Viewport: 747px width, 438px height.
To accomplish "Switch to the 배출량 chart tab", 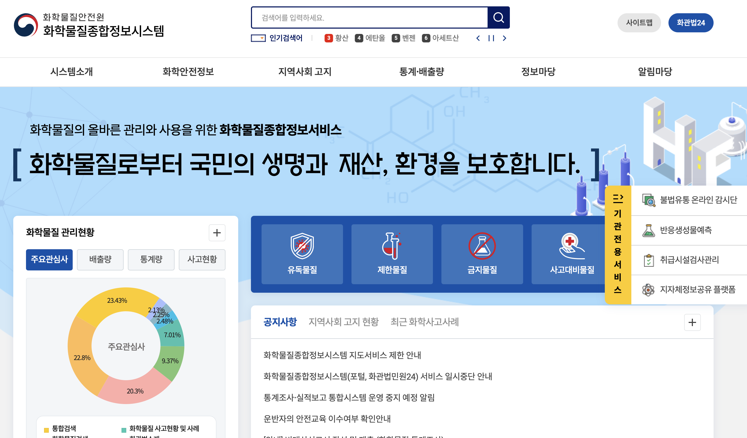I will 100,260.
